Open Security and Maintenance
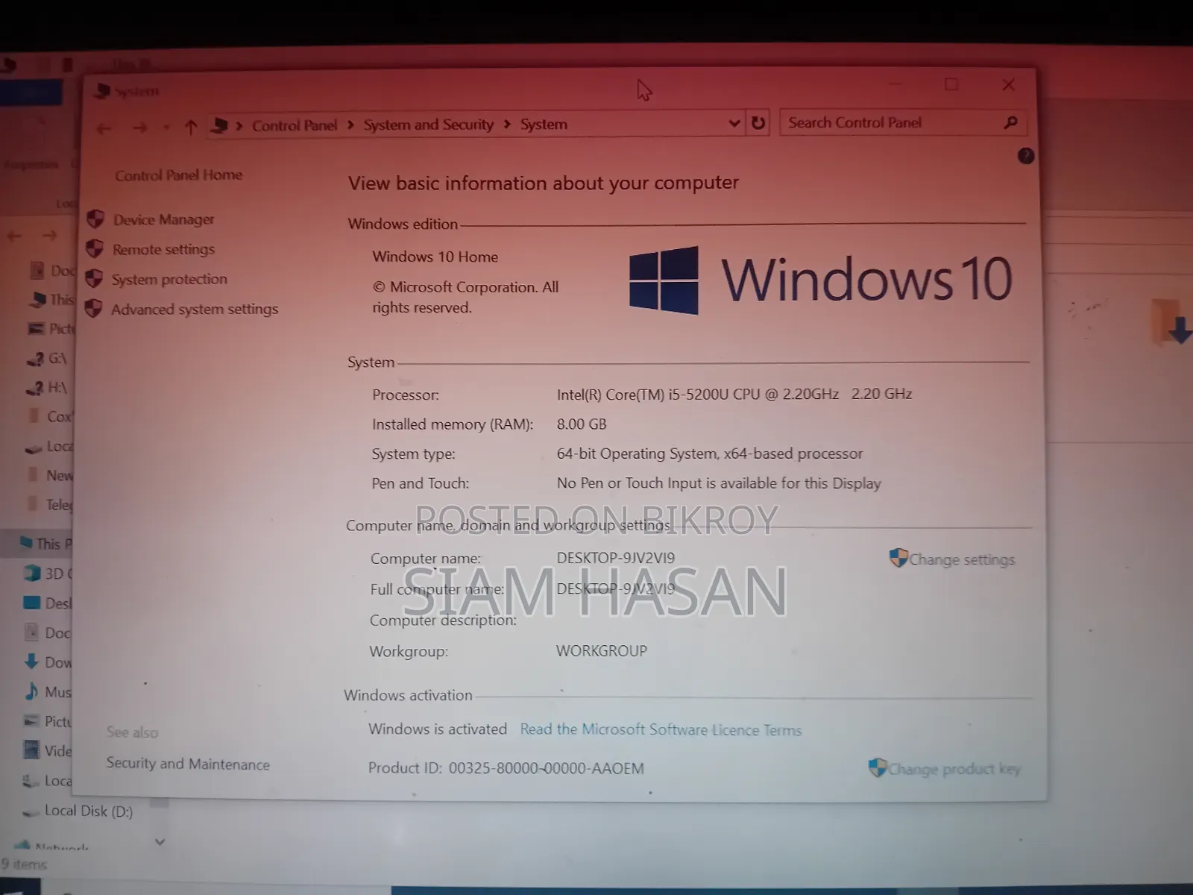This screenshot has height=895, width=1193. 188,764
